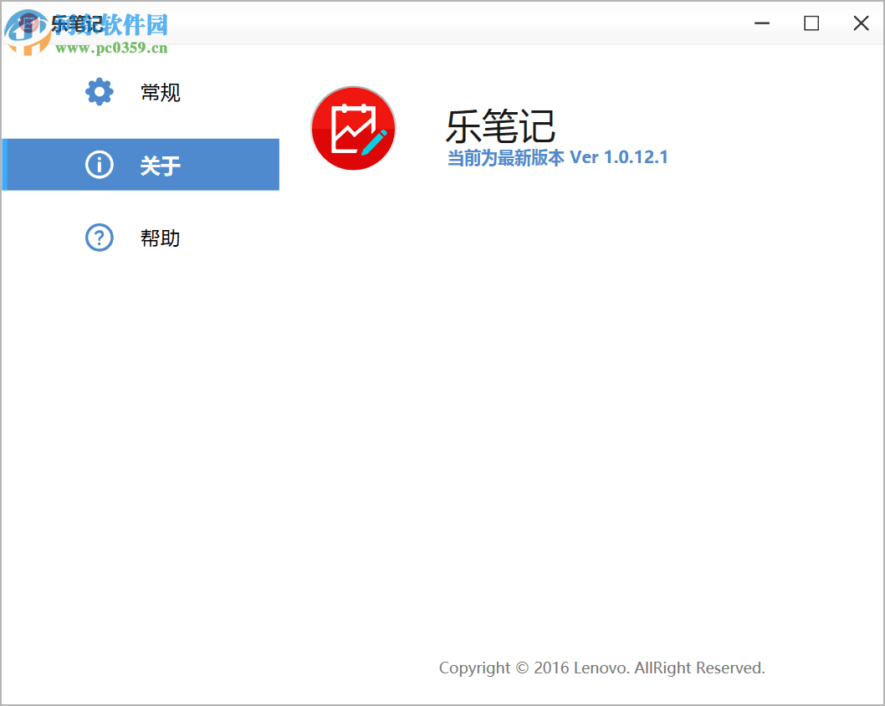885x706 pixels.
Task: Click the settings gear icon beside 常规
Action: tap(99, 92)
